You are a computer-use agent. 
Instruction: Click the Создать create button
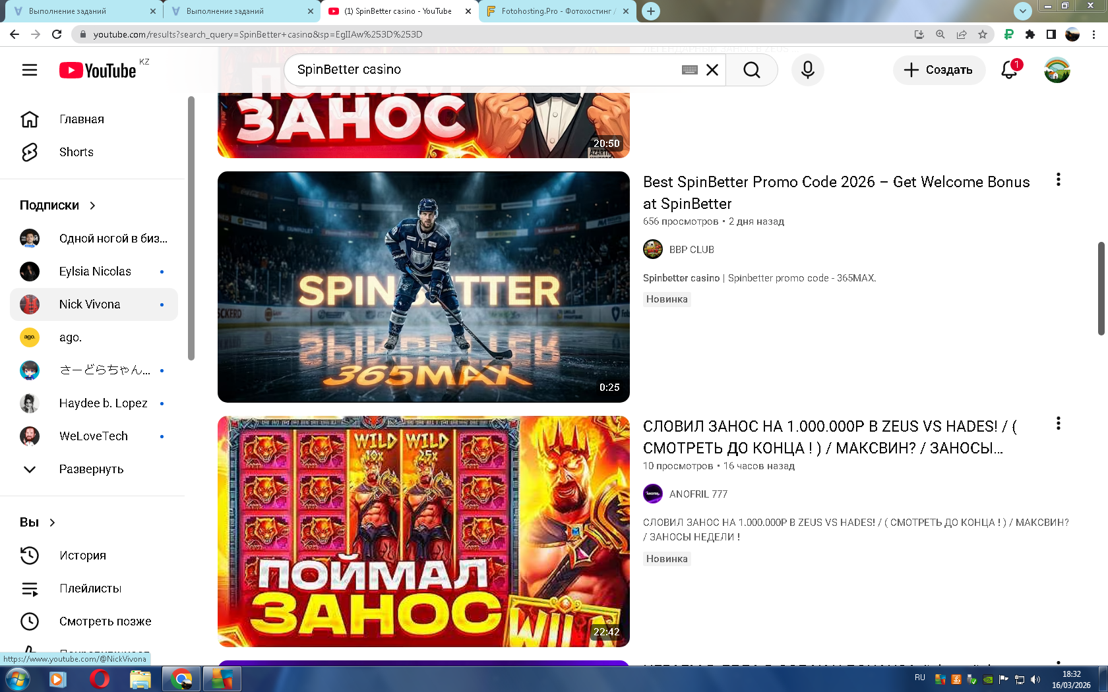click(x=939, y=70)
